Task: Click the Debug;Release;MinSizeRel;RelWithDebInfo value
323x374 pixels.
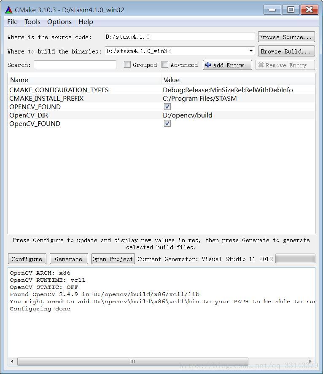Action: click(x=228, y=90)
